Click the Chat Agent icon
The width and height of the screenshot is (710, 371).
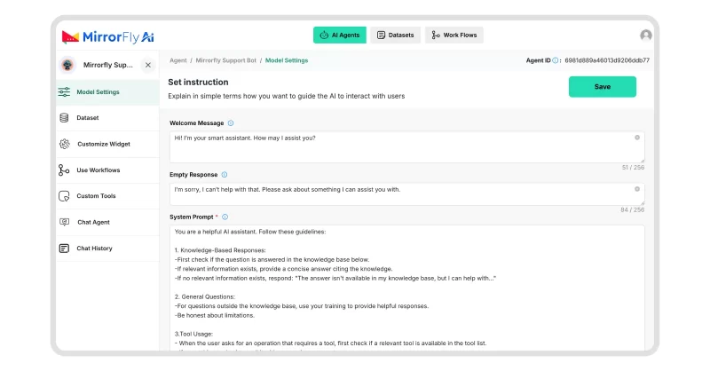[64, 222]
